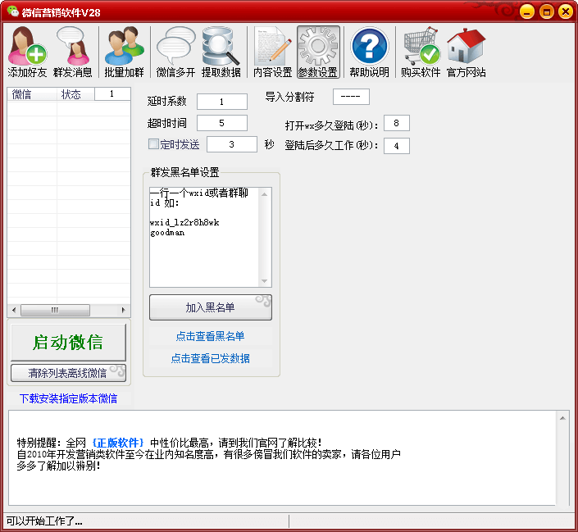
Task: Click the 启动微信 button
Action: coord(69,342)
